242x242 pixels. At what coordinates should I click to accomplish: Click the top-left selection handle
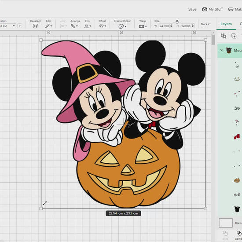tap(41, 40)
